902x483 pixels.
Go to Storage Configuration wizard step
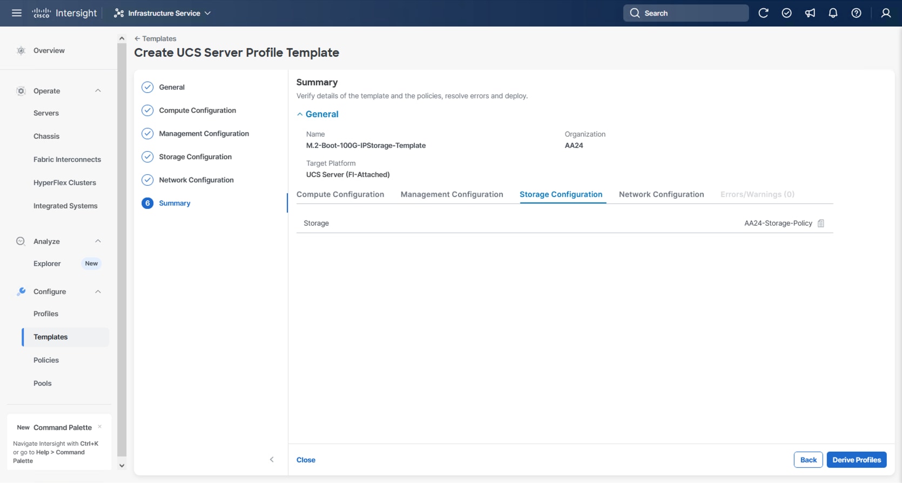pyautogui.click(x=195, y=157)
